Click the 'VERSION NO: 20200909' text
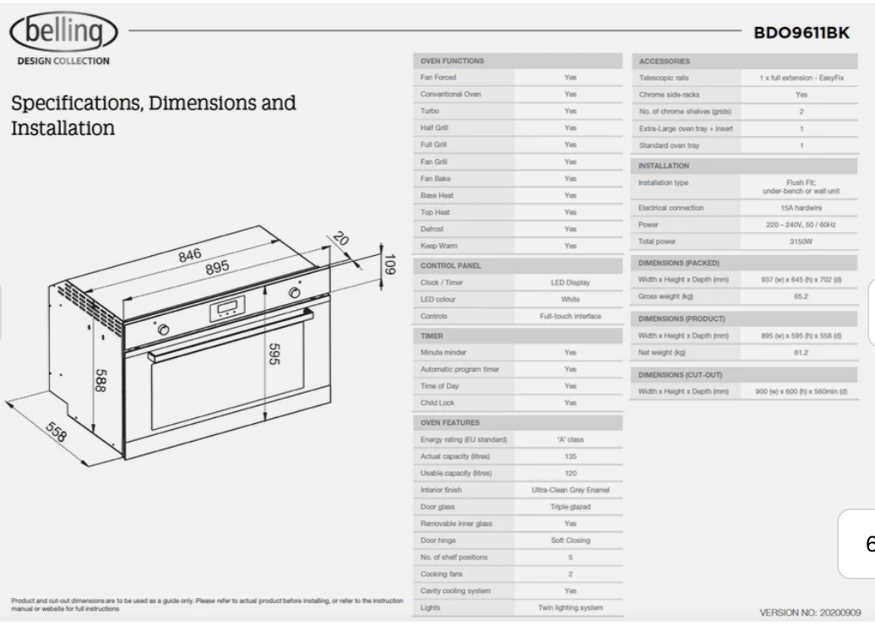Viewport: 875px width, 625px height. (x=810, y=612)
